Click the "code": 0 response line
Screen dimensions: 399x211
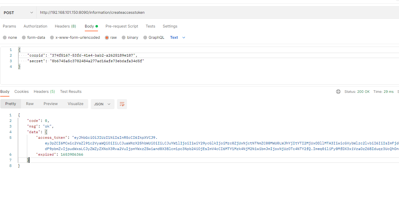click(x=38, y=121)
